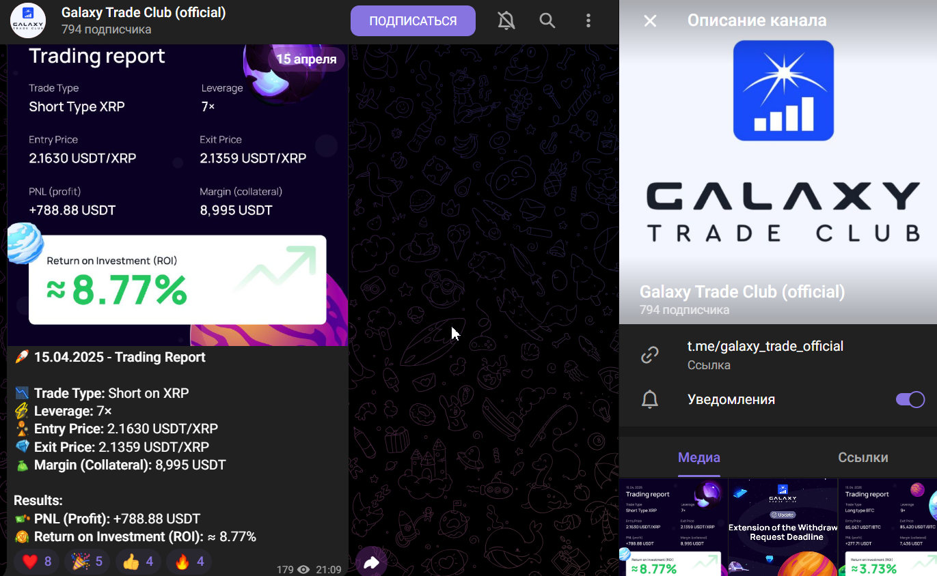This screenshot has height=576, width=937.
Task: Open the t.me/galaxy_trade_official link
Action: 765,346
